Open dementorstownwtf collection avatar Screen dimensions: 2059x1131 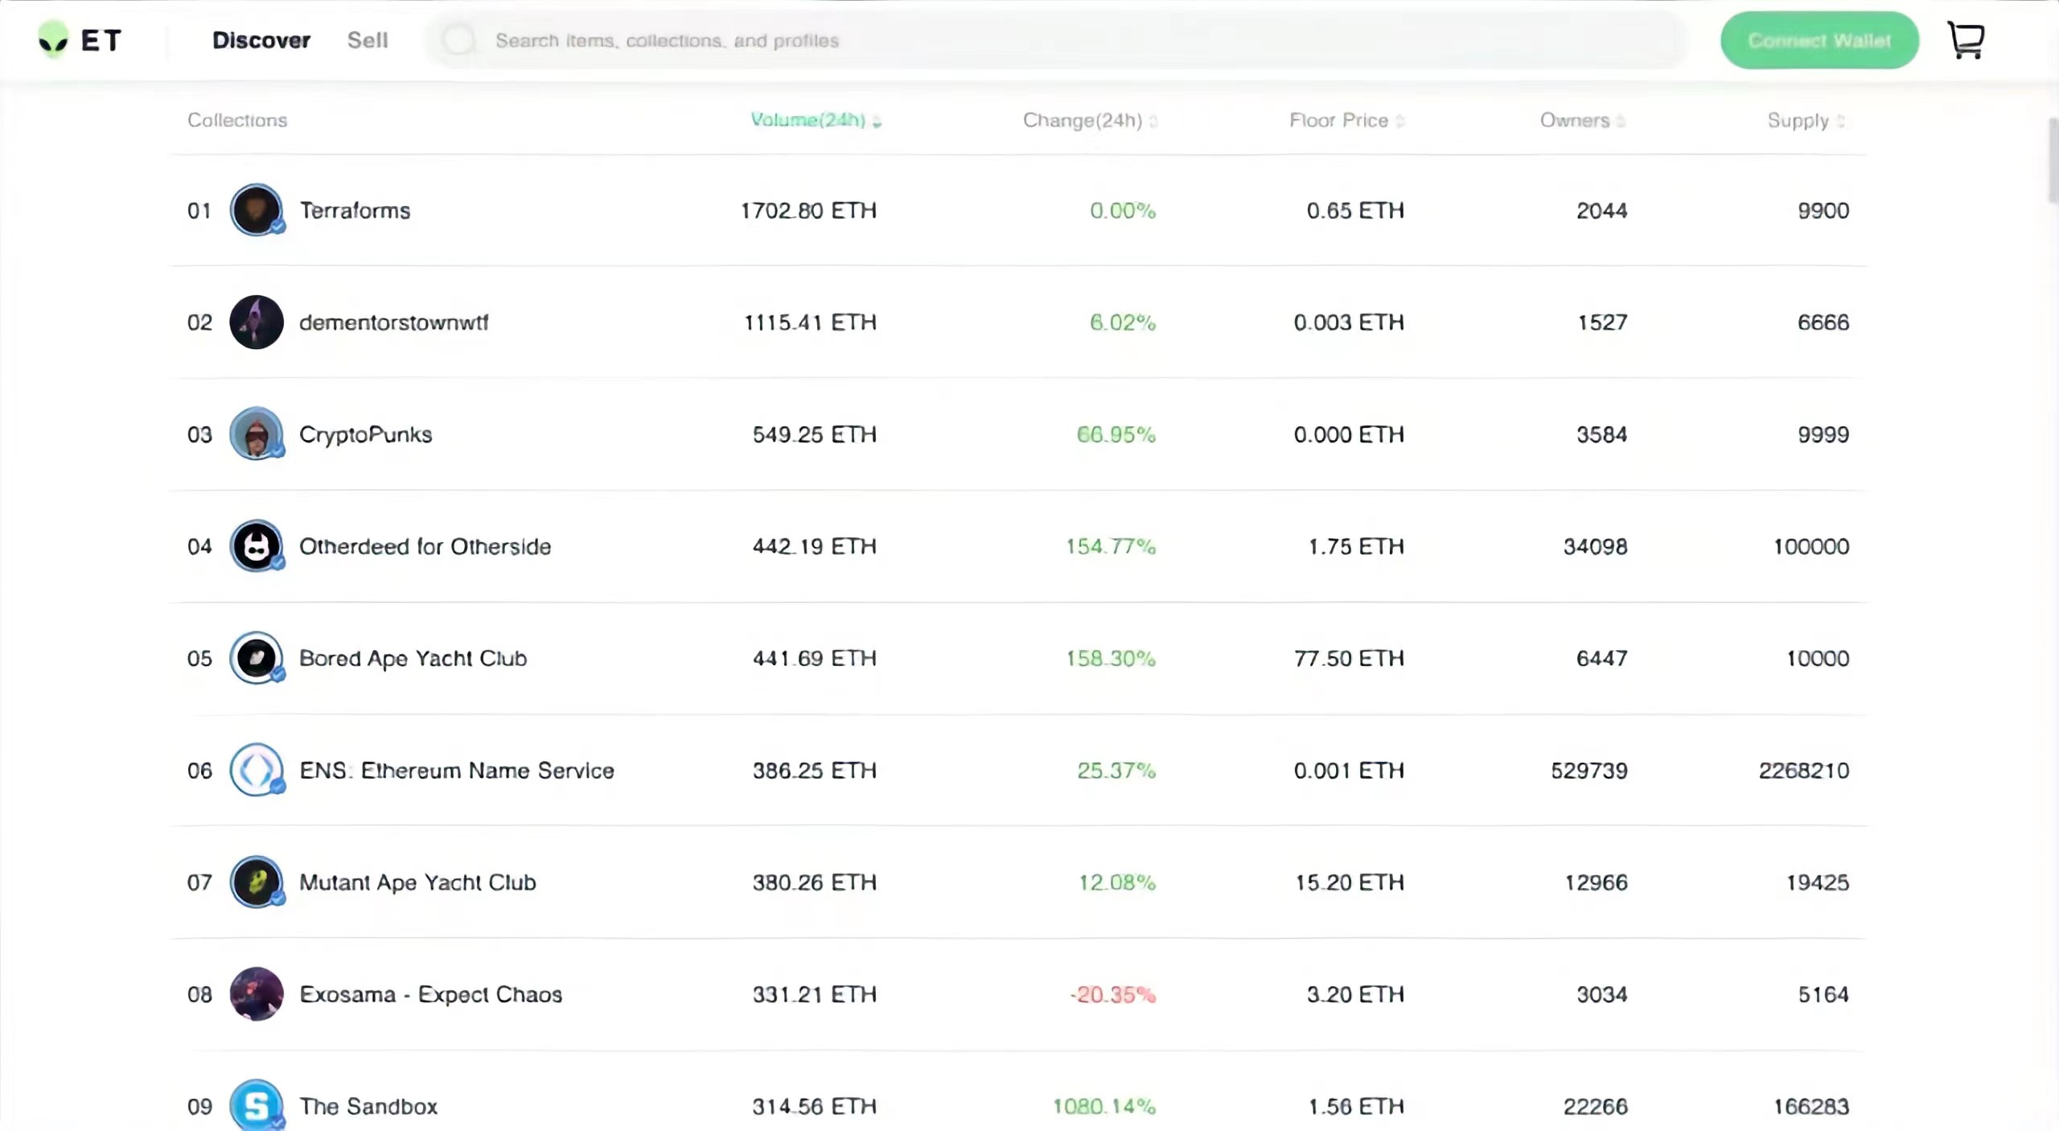pos(257,322)
